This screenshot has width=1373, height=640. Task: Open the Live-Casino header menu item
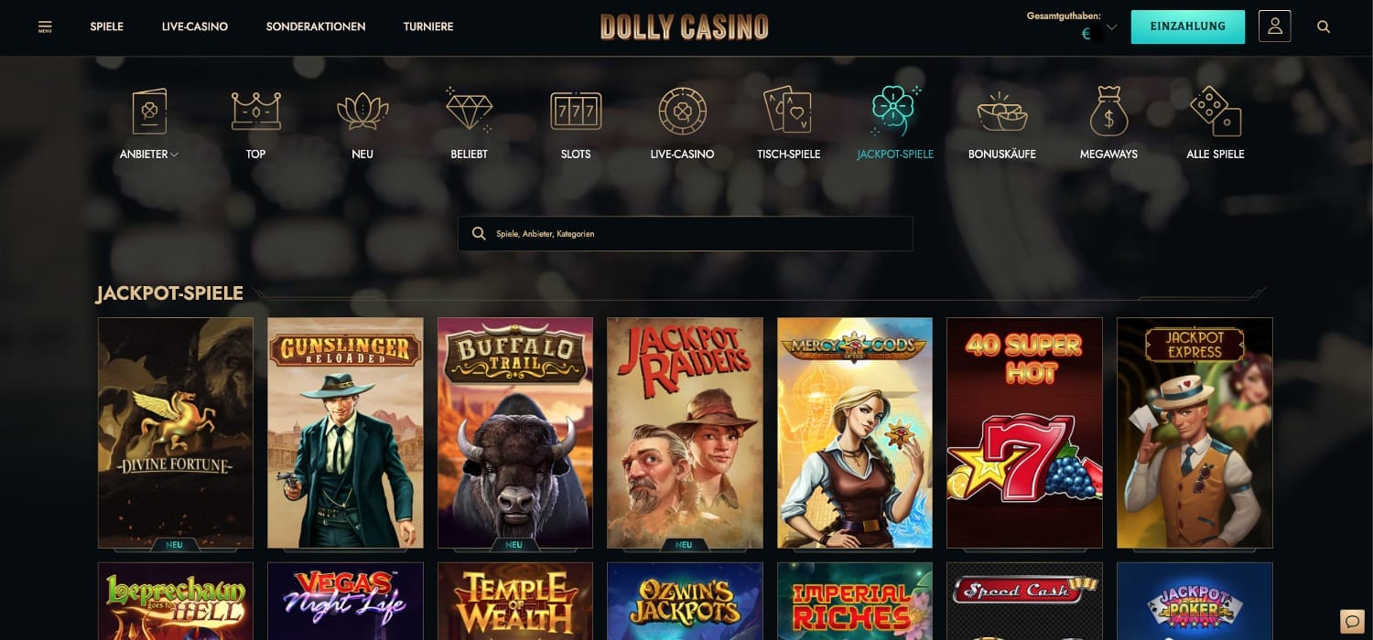195,27
